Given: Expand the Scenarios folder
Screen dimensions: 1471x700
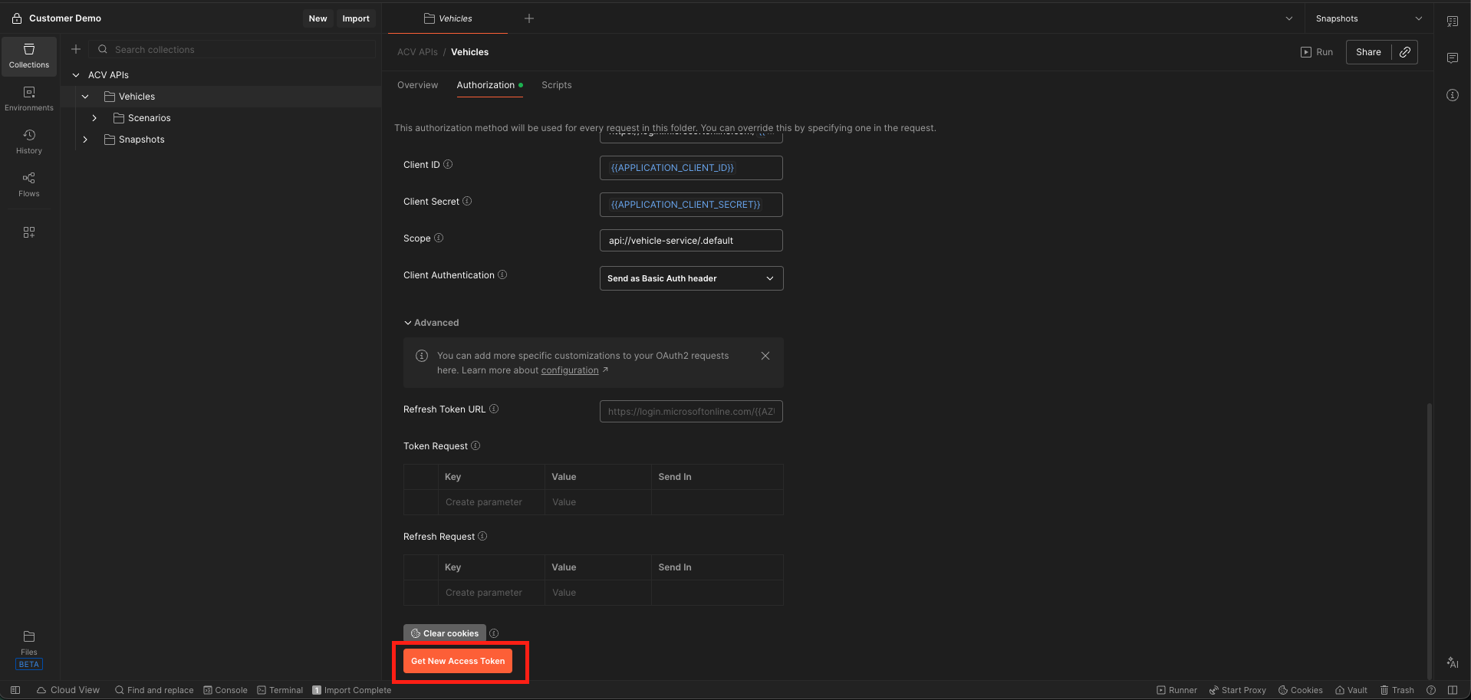Looking at the screenshot, I should point(94,118).
